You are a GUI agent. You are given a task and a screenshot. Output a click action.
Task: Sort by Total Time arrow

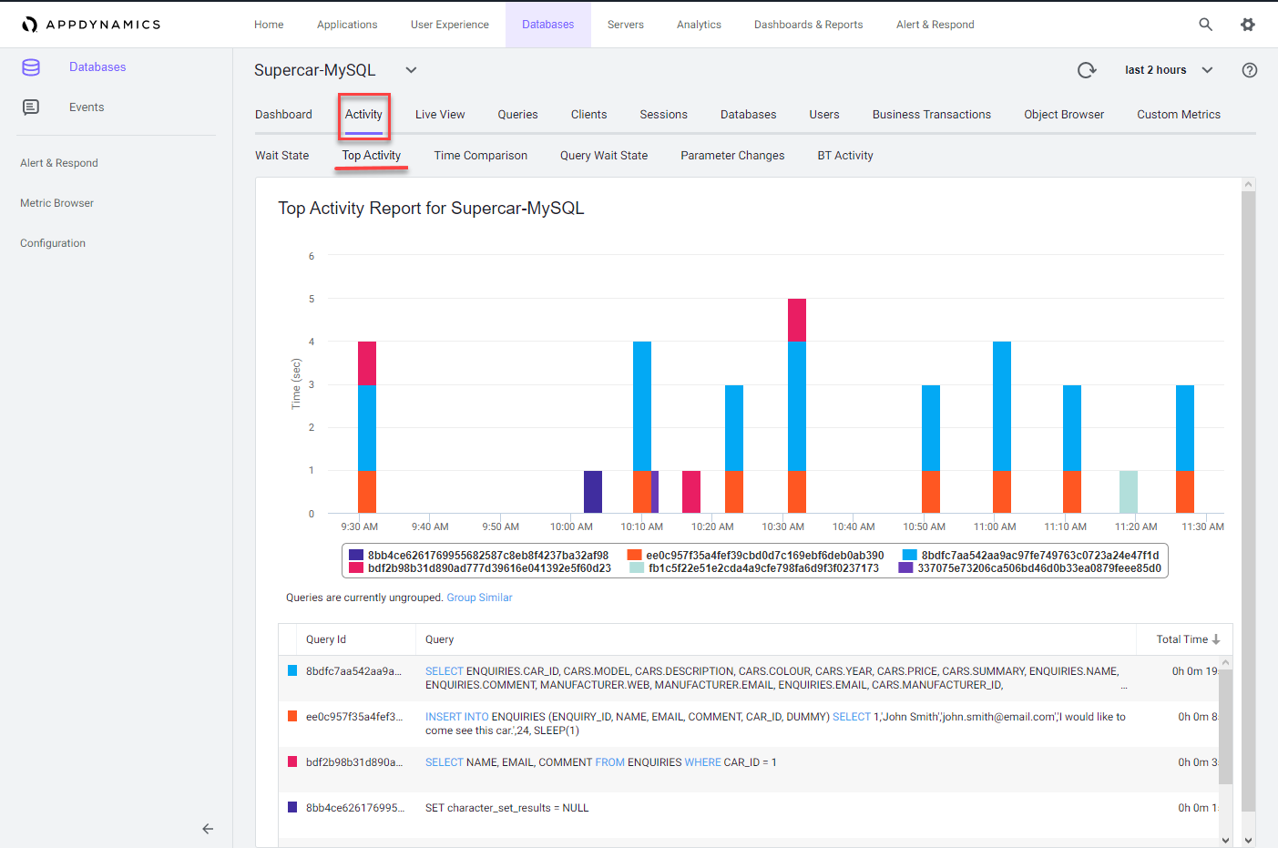point(1216,639)
